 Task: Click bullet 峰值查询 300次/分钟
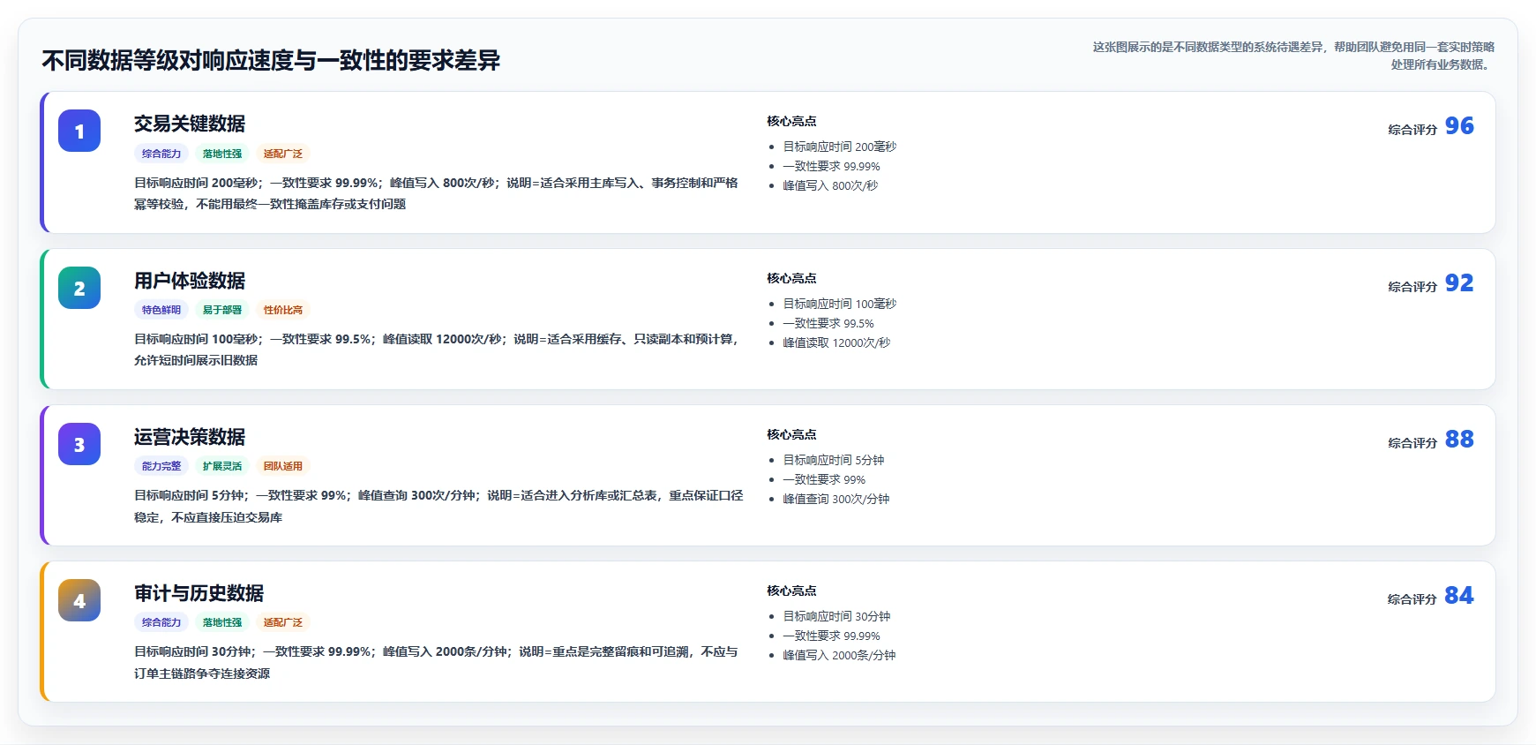pyautogui.click(x=836, y=499)
